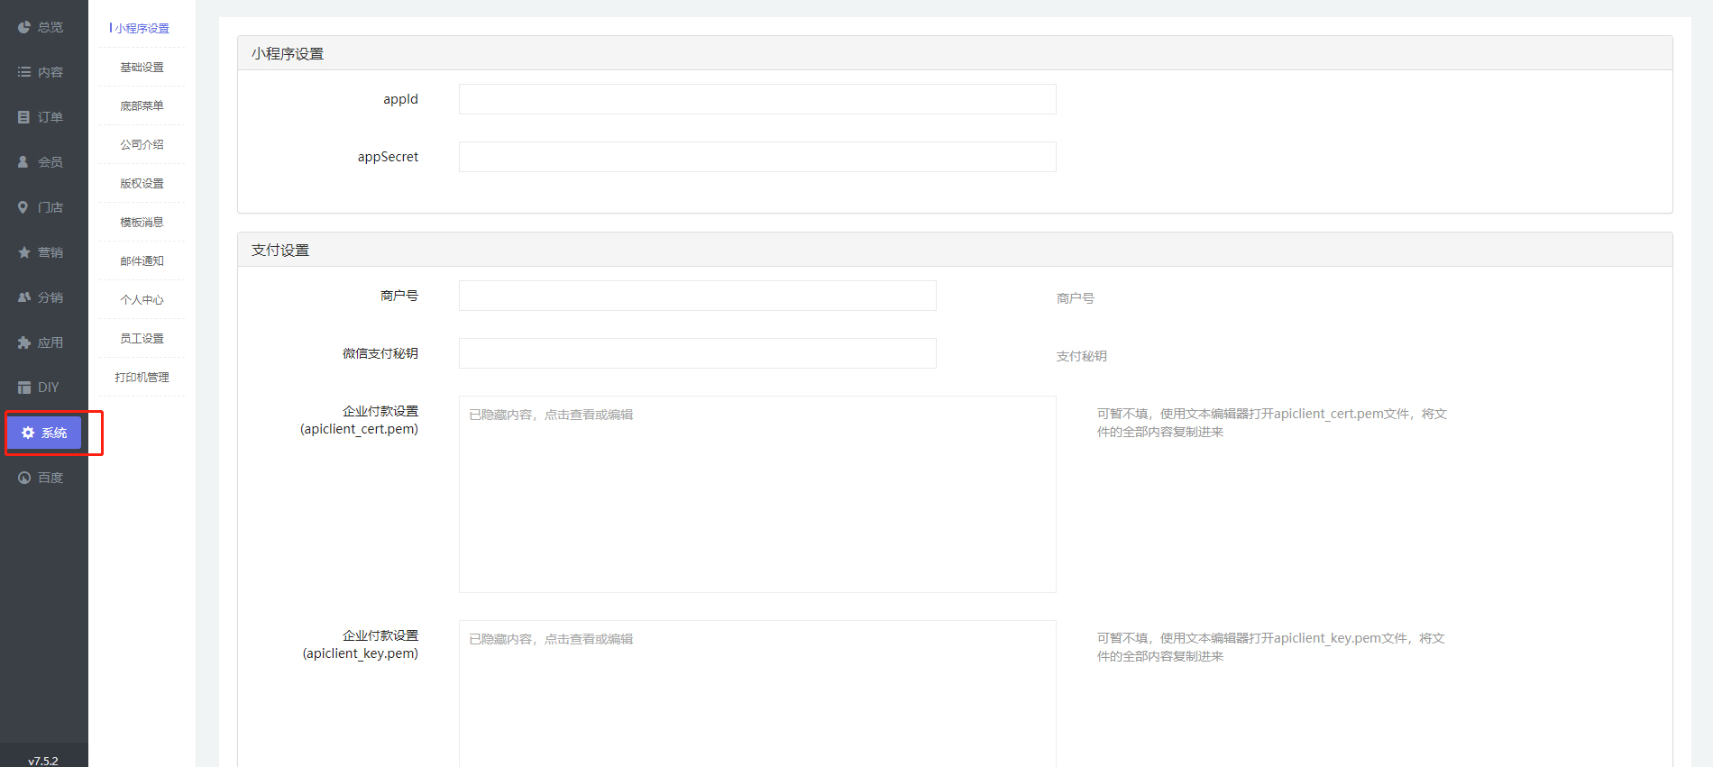Open 基础设置 submenu item
1713x767 pixels.
(x=142, y=68)
